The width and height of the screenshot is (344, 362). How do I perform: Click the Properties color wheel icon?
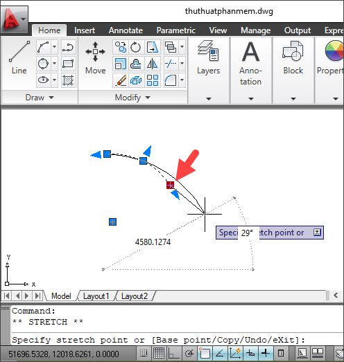point(334,51)
